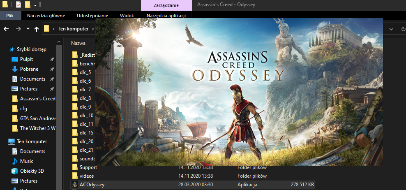Open pinned Pictures under Szybki dostęp
Image resolution: width=406 pixels, height=190 pixels.
click(29, 89)
